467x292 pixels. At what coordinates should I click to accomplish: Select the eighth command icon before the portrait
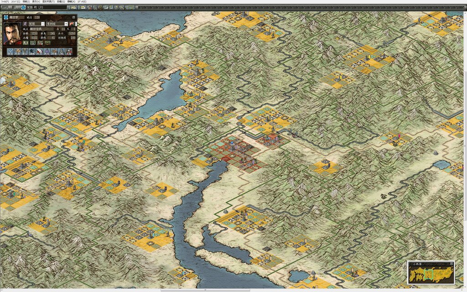click(62, 52)
